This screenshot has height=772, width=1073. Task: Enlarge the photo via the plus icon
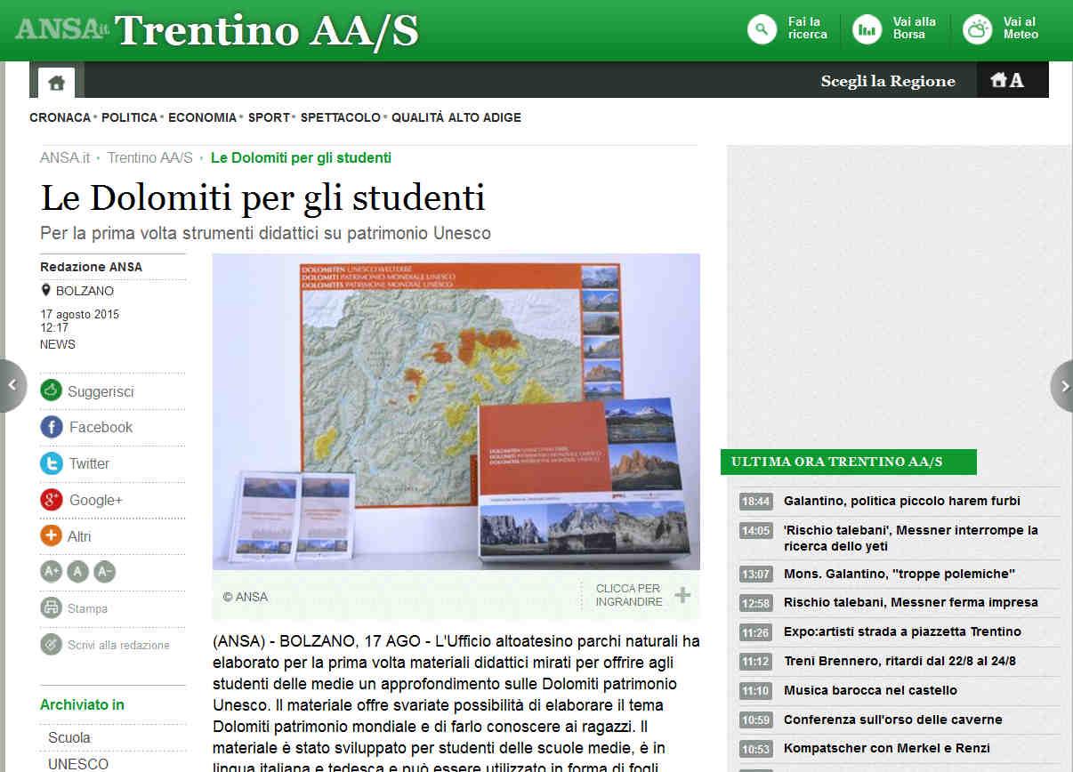tap(682, 595)
